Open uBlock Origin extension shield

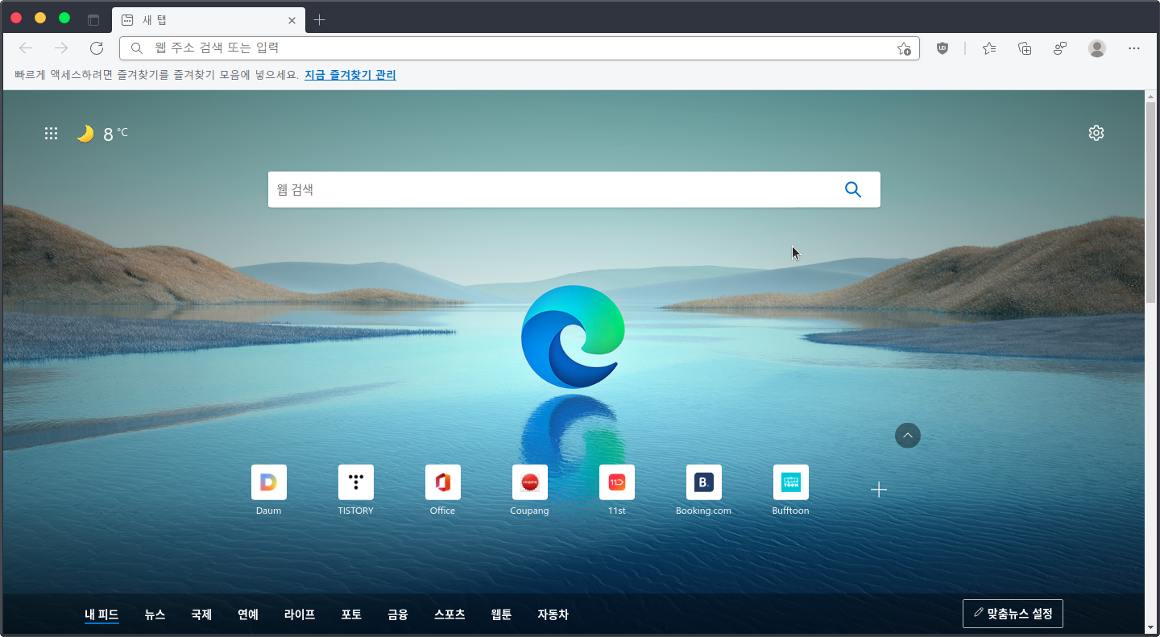(942, 48)
